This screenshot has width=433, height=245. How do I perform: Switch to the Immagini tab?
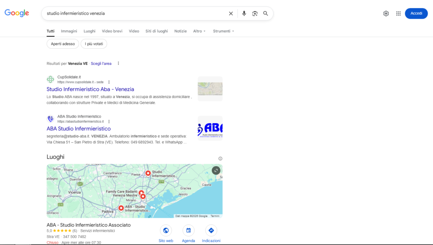[69, 31]
